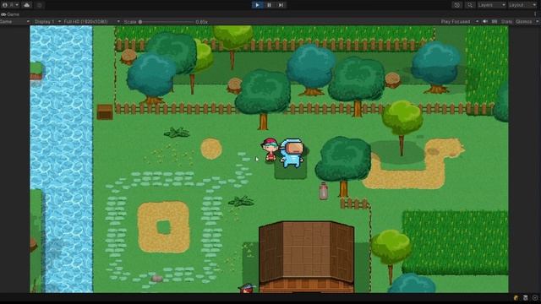The width and height of the screenshot is (541, 304).
Task: Click the red-capped character in the game
Action: pyautogui.click(x=270, y=149)
